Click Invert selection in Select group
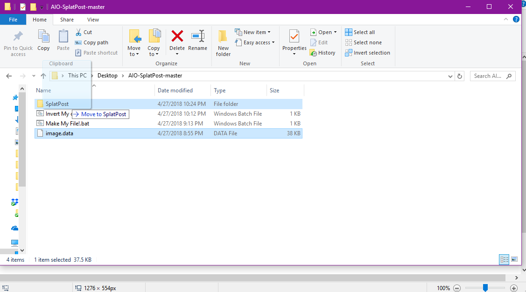Screen dimensions: 526x292 click(367, 53)
